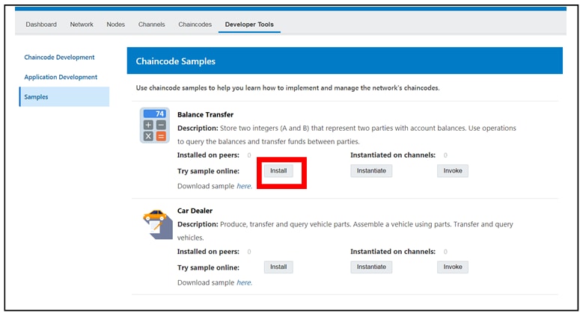Invoke the Balance Transfer sample
This screenshot has height=316, width=583.
[453, 171]
